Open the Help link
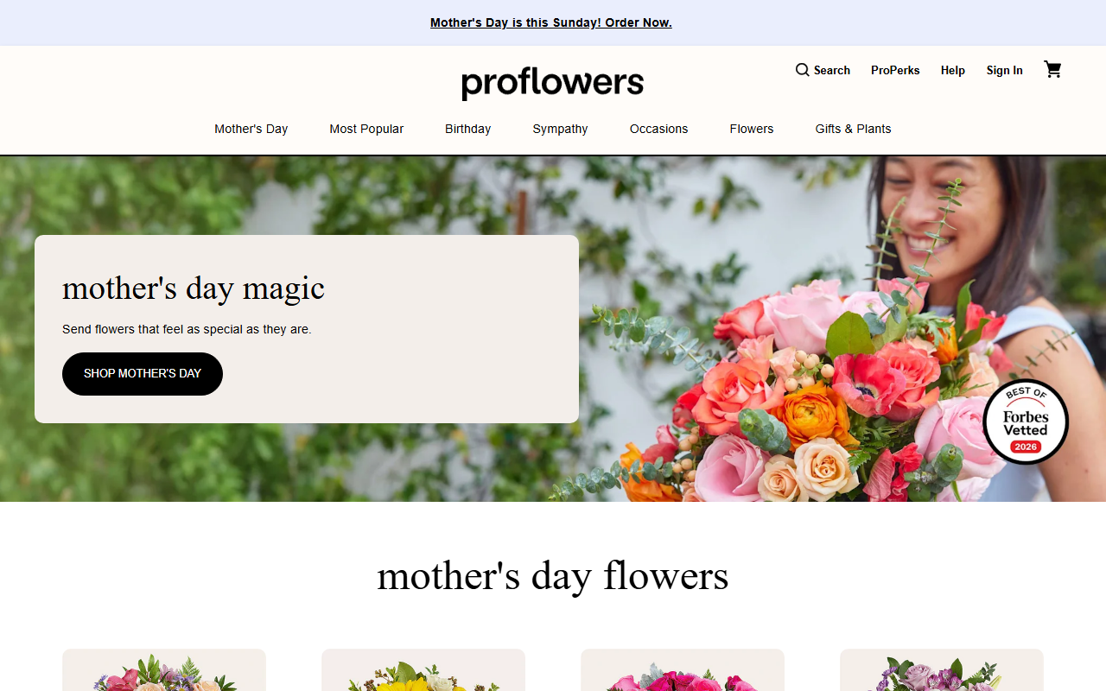Image resolution: width=1106 pixels, height=691 pixels. 953,70
